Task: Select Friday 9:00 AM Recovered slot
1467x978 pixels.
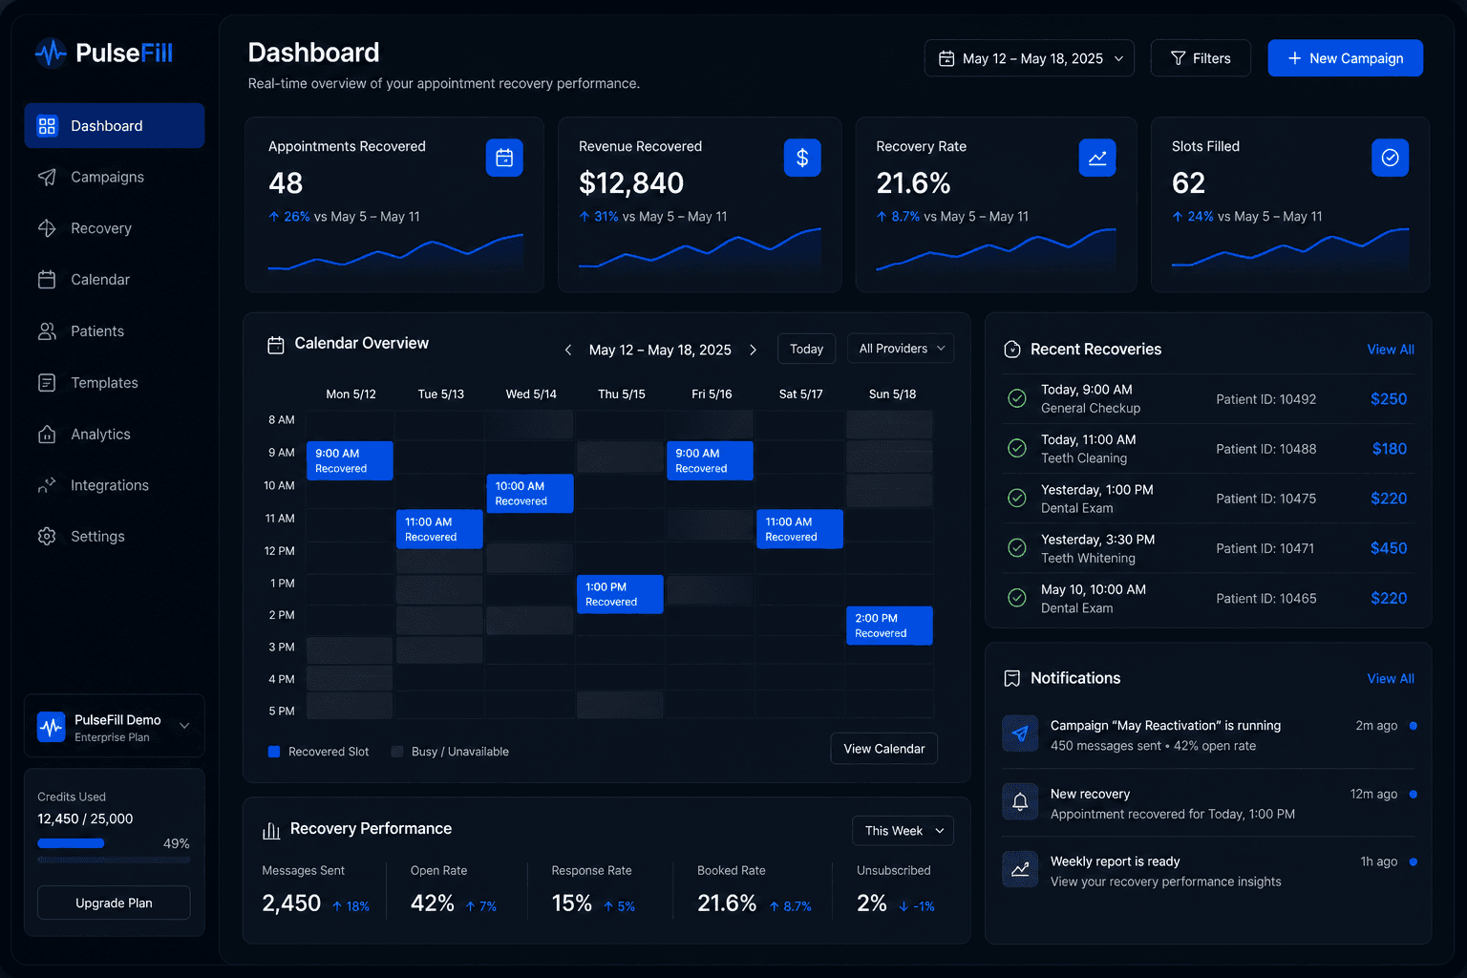Action: coord(710,460)
